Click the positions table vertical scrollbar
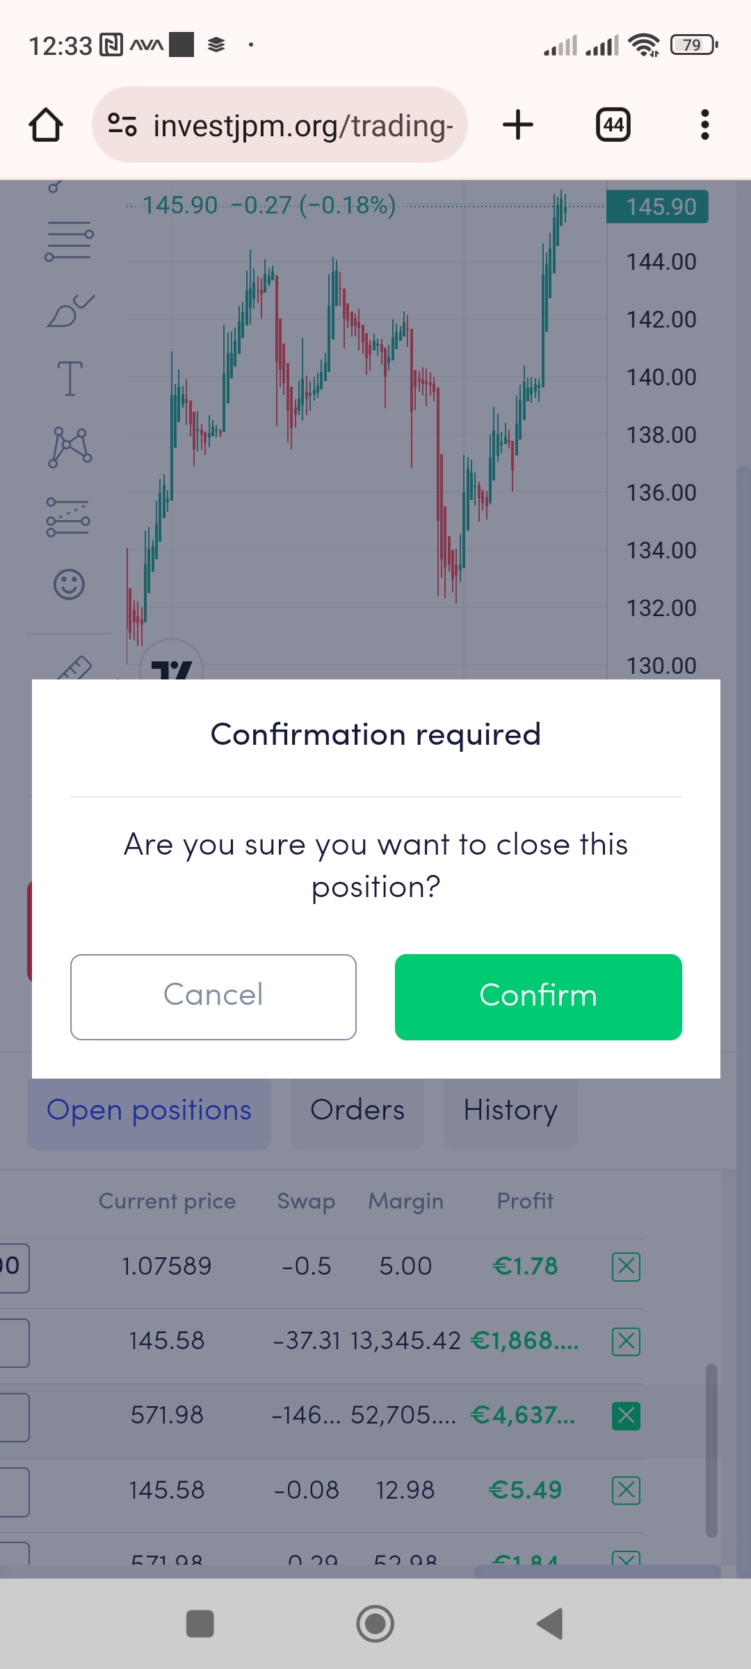 point(711,1450)
